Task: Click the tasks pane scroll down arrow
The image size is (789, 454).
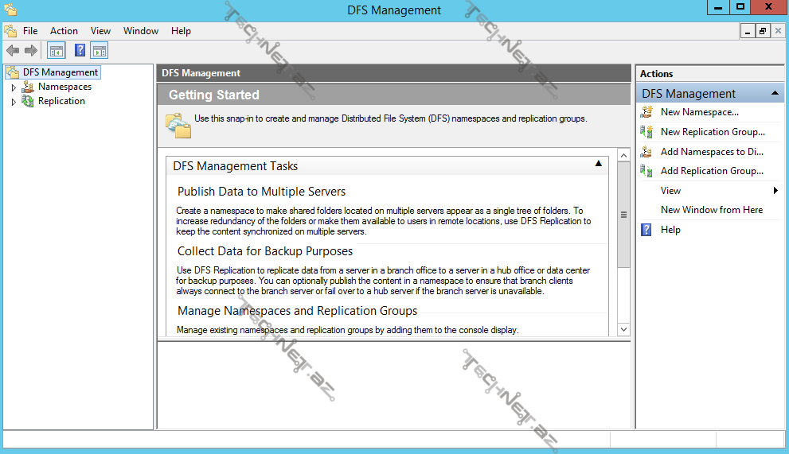Action: (x=623, y=329)
